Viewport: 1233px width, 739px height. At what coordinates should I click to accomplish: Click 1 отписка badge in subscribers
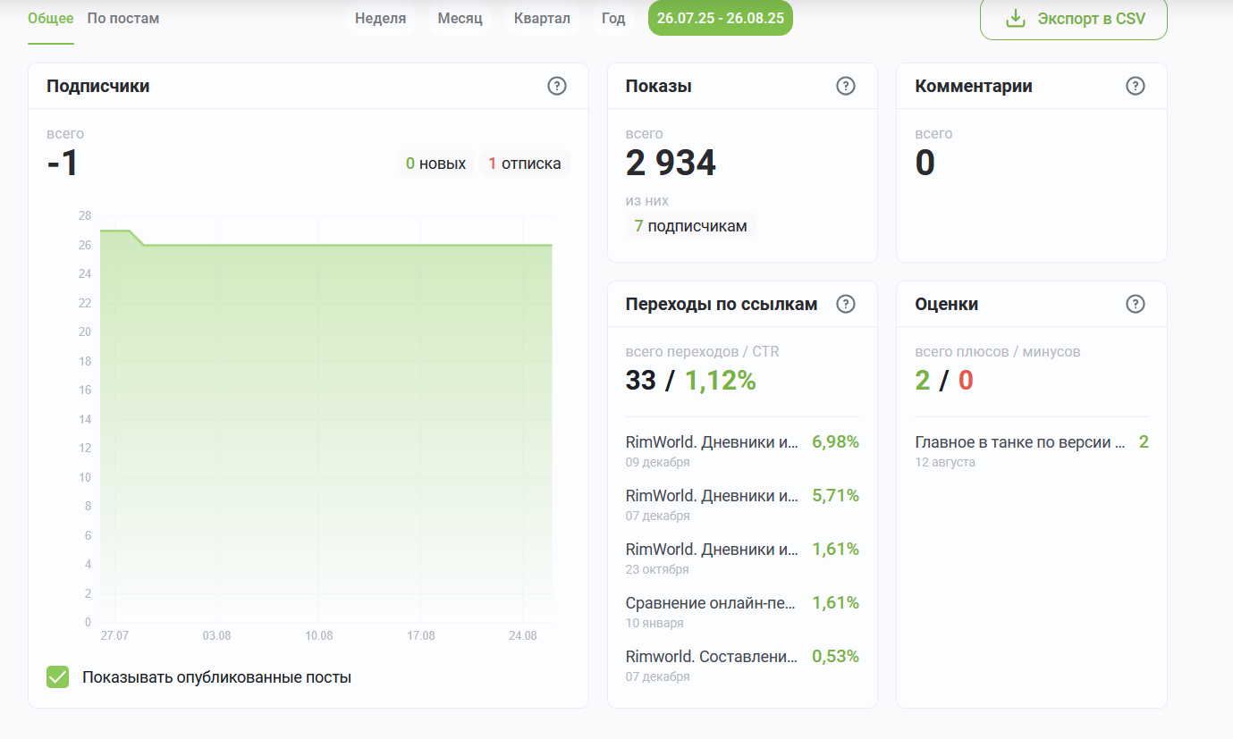[525, 164]
